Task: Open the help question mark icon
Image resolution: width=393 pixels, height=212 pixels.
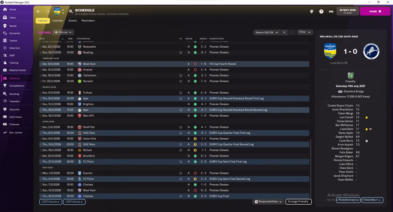Action: coord(321,11)
